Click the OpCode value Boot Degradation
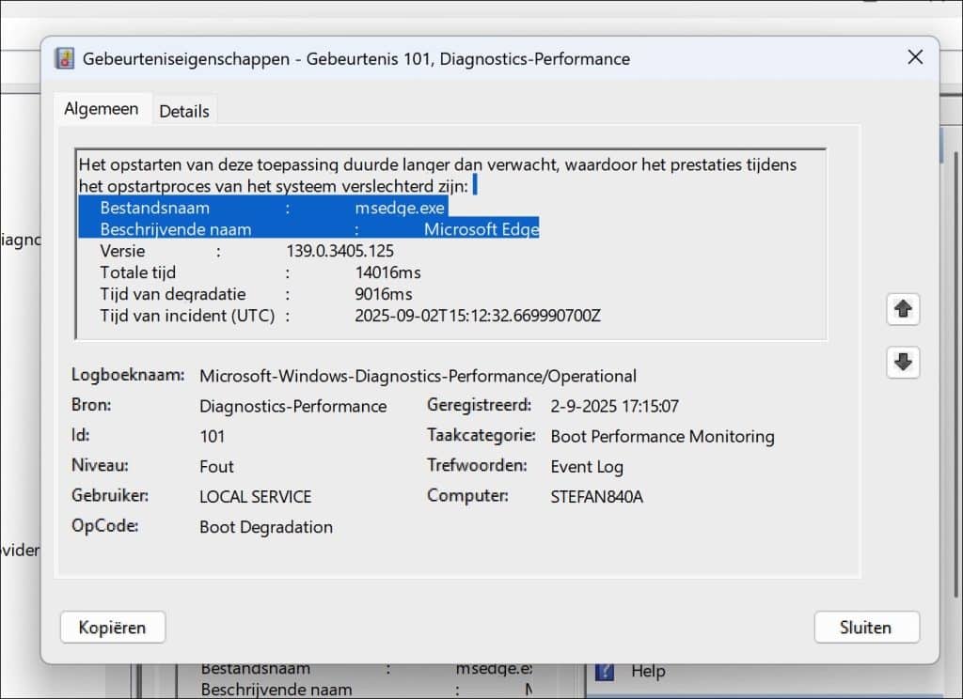Screen dimensions: 963x699 266,527
